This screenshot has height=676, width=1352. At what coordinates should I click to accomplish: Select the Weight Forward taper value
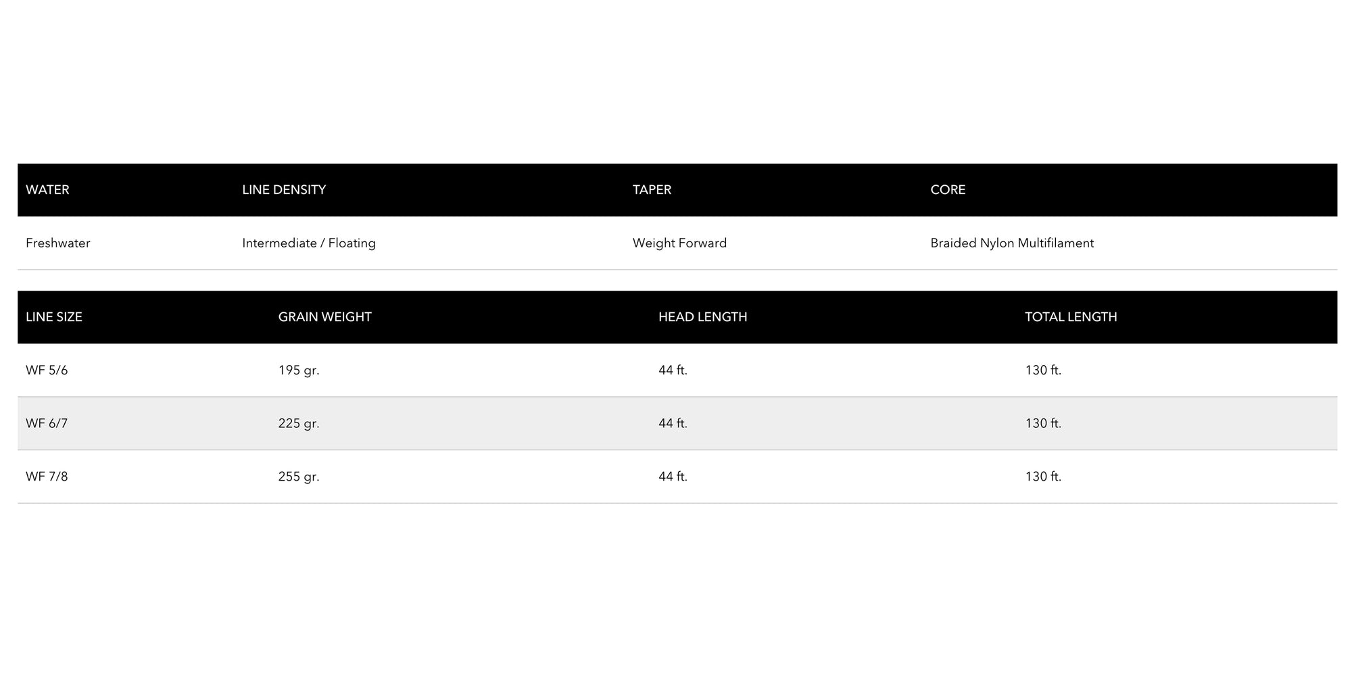point(679,243)
